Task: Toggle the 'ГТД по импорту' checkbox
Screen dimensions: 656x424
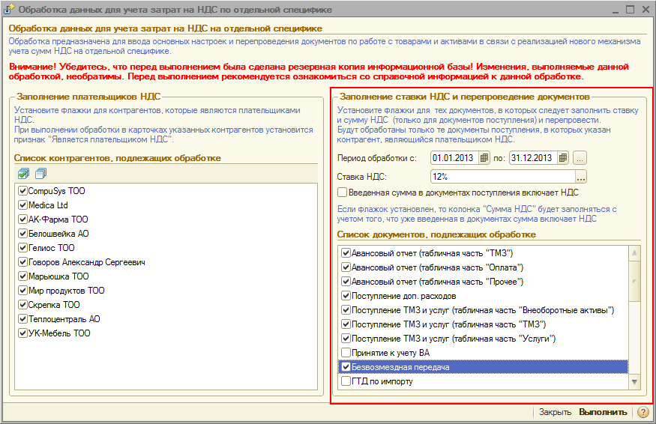Action: click(x=346, y=381)
